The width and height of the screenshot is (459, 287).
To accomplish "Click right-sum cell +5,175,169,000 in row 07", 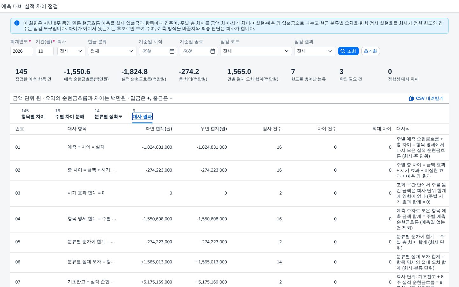I will click(x=211, y=282).
